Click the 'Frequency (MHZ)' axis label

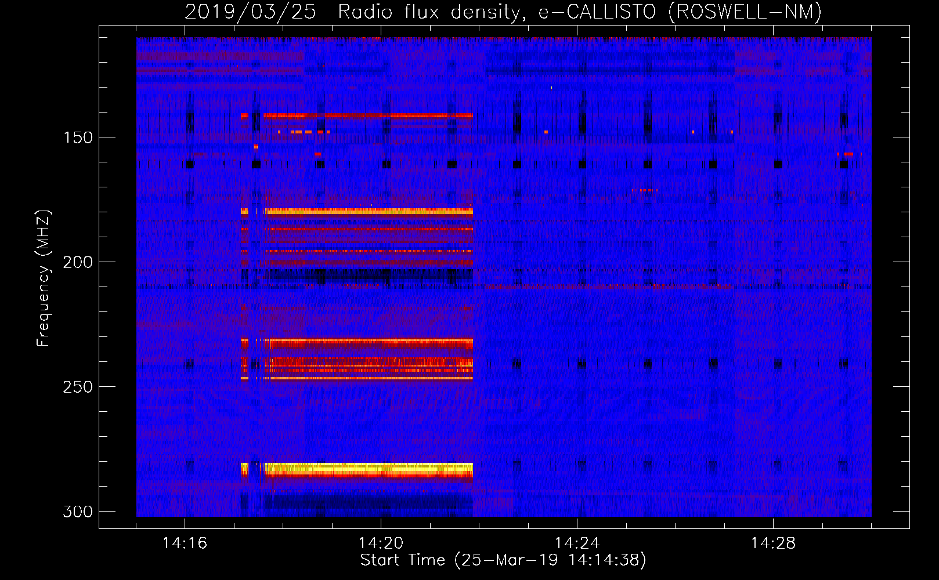[44, 278]
